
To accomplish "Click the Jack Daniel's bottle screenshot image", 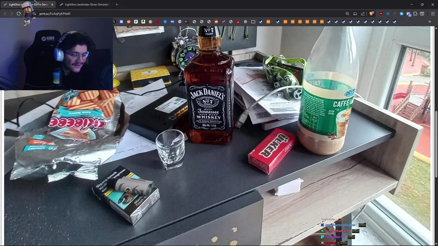I will [217, 136].
